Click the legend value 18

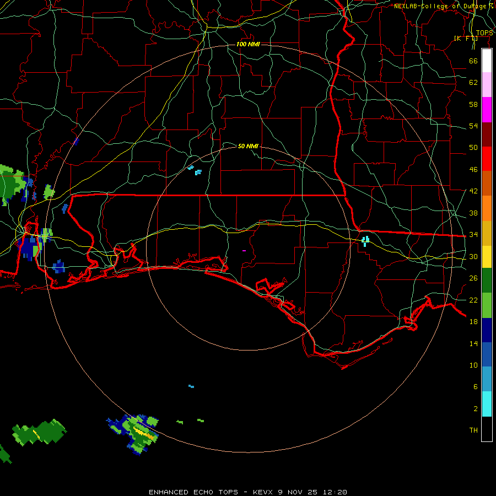[x=473, y=322]
